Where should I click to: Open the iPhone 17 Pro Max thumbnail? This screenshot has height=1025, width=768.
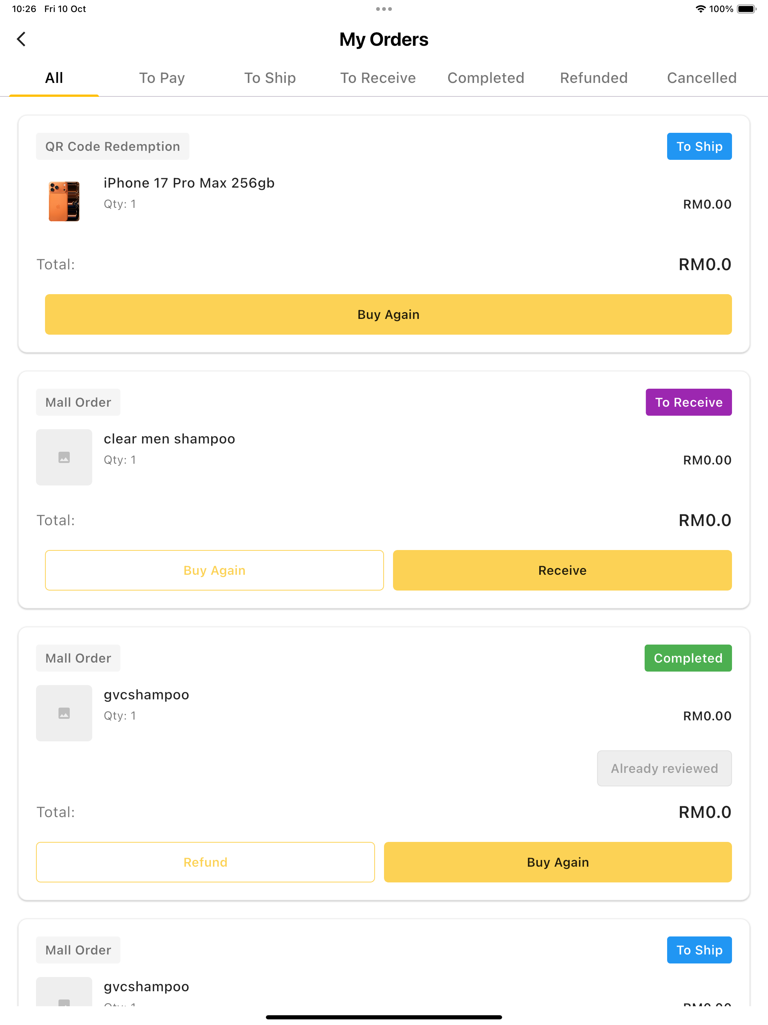pos(64,201)
